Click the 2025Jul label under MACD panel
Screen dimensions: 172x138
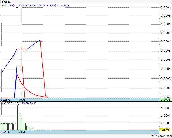click(6, 132)
